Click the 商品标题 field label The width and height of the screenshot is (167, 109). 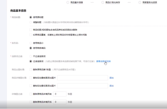pyautogui.click(x=16, y=17)
